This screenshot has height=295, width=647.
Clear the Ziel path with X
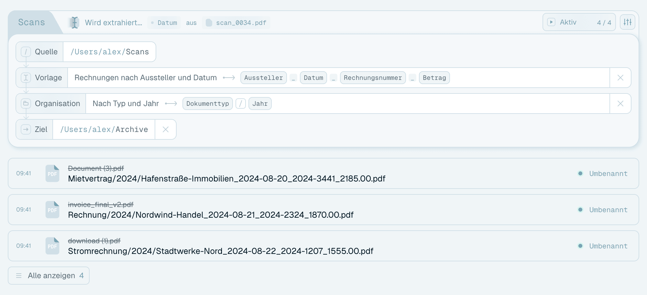click(x=166, y=129)
